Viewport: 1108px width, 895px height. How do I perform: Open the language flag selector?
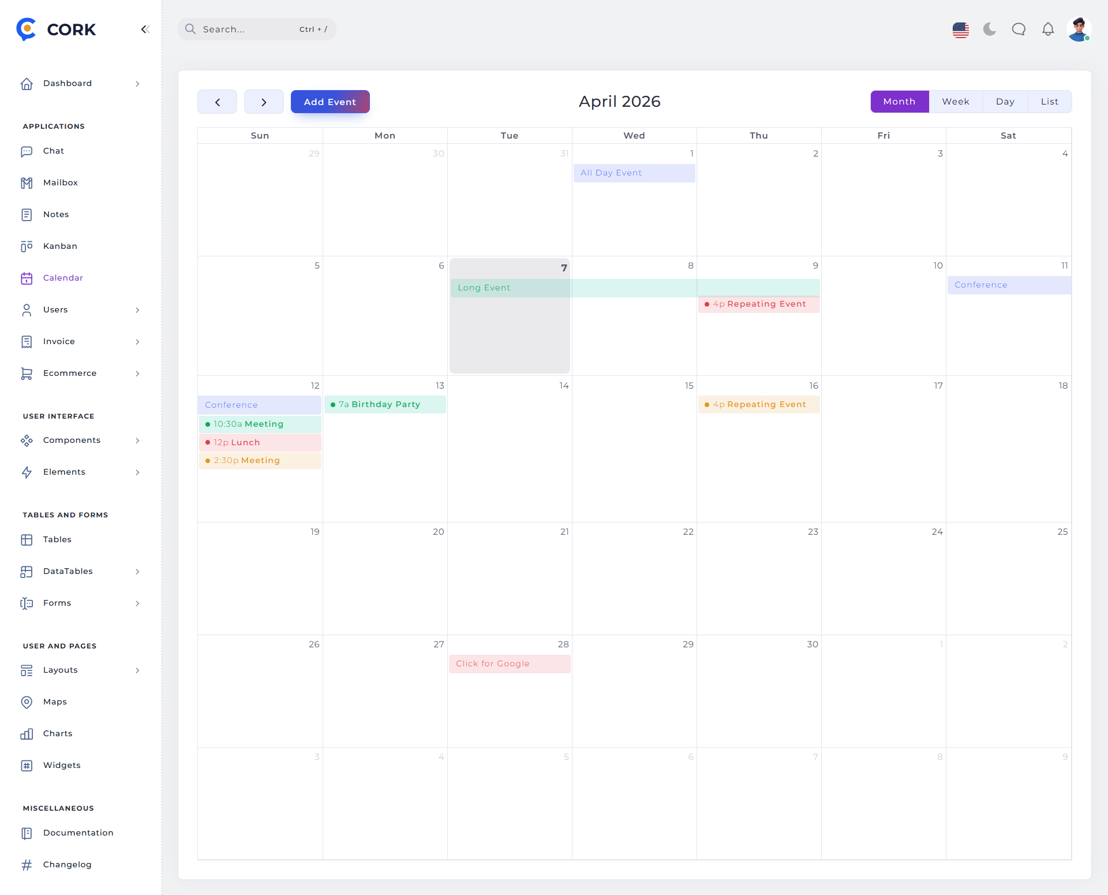(960, 29)
